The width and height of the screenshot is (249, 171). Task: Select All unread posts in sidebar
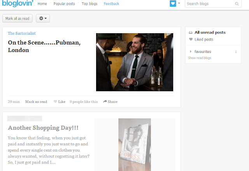210,32
